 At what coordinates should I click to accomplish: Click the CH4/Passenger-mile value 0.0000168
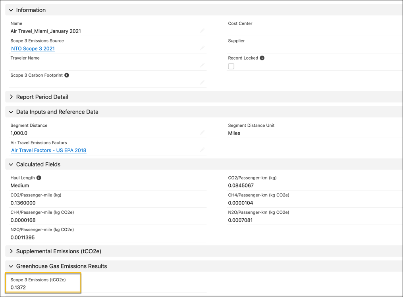point(23,220)
